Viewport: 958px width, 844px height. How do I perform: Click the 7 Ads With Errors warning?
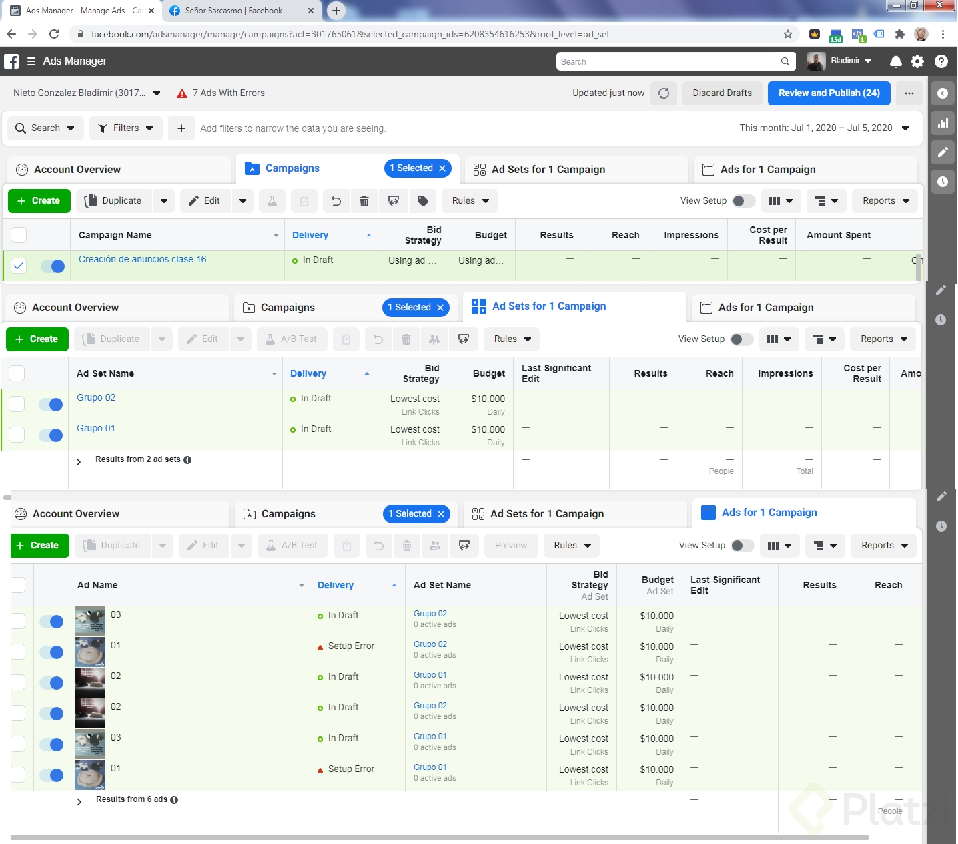(x=221, y=93)
